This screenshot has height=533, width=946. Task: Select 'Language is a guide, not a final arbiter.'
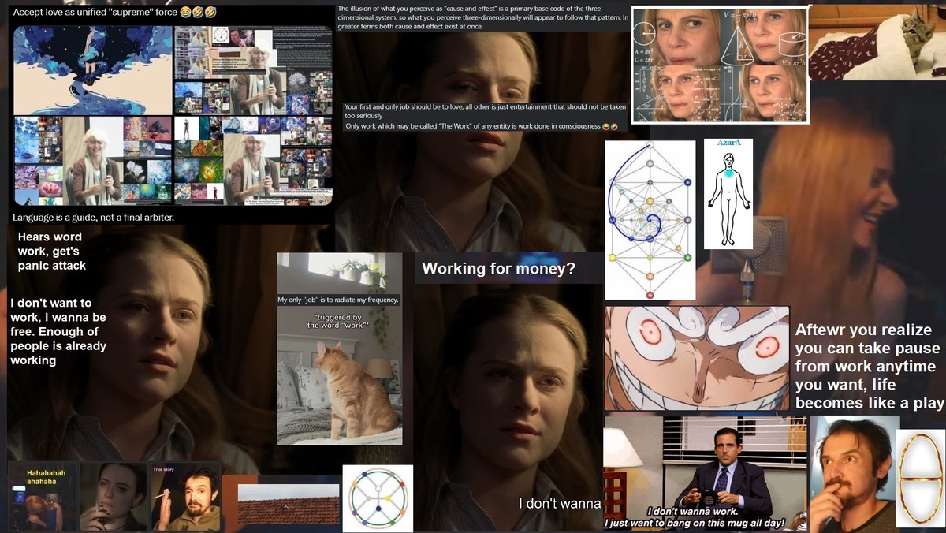[x=93, y=217]
